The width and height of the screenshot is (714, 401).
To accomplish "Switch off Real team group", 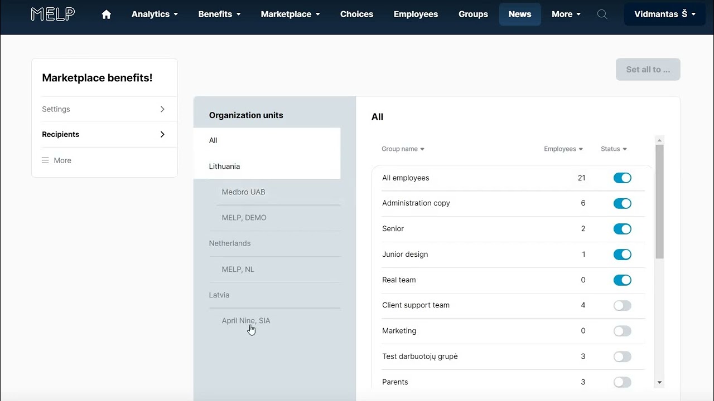I will (x=622, y=280).
